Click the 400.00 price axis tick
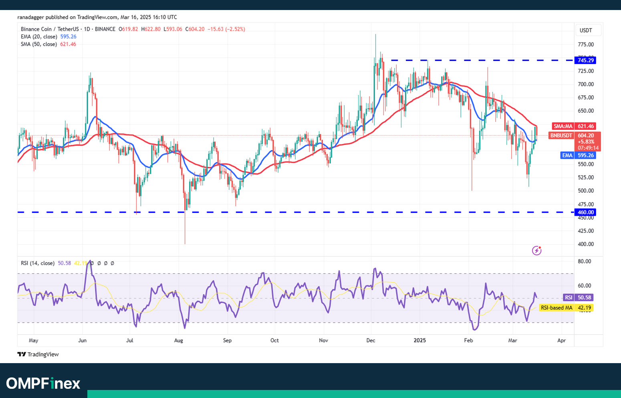This screenshot has height=398, width=621. click(586, 244)
